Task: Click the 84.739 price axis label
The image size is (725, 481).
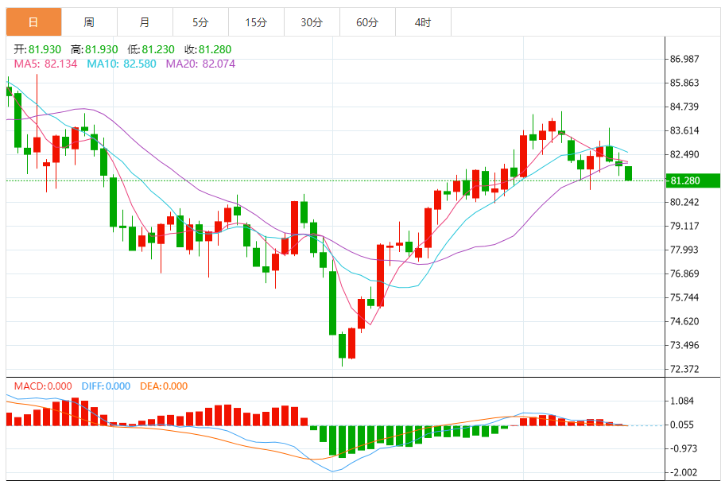Action: tap(684, 107)
